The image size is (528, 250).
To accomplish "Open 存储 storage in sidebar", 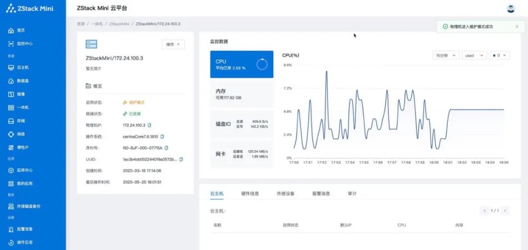I will [x=16, y=121].
